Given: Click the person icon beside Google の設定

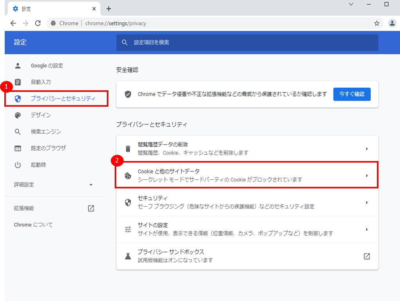Looking at the screenshot, I should (x=18, y=66).
